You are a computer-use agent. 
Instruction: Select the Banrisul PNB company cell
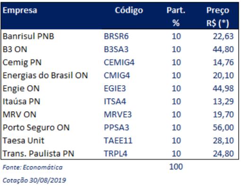(28, 36)
